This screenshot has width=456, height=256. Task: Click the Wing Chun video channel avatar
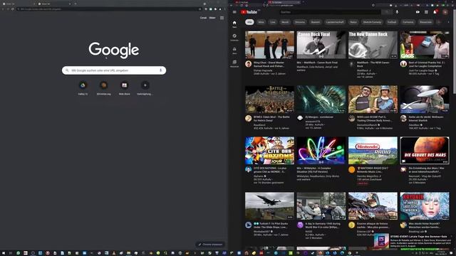click(x=248, y=64)
